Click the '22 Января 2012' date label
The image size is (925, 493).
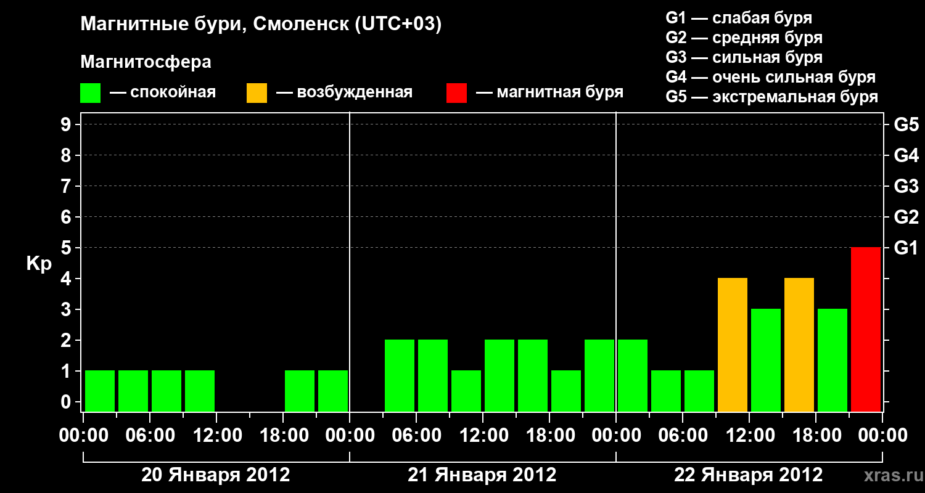749,475
